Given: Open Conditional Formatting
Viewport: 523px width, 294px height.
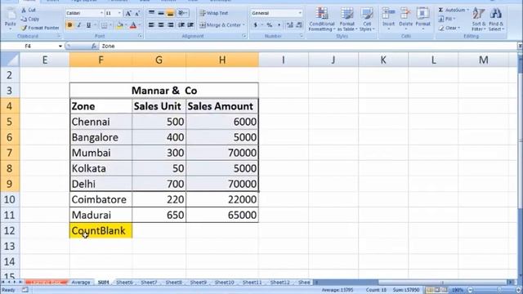Looking at the screenshot, I should [321, 20].
